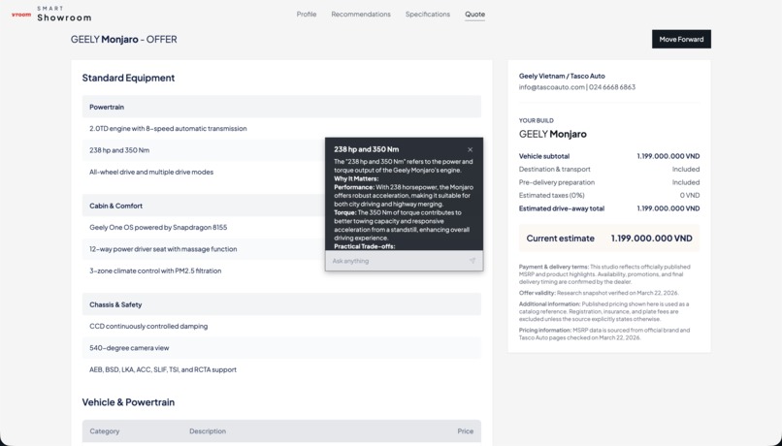
Task: Select CCD continuously controlled damping row
Action: 281,326
